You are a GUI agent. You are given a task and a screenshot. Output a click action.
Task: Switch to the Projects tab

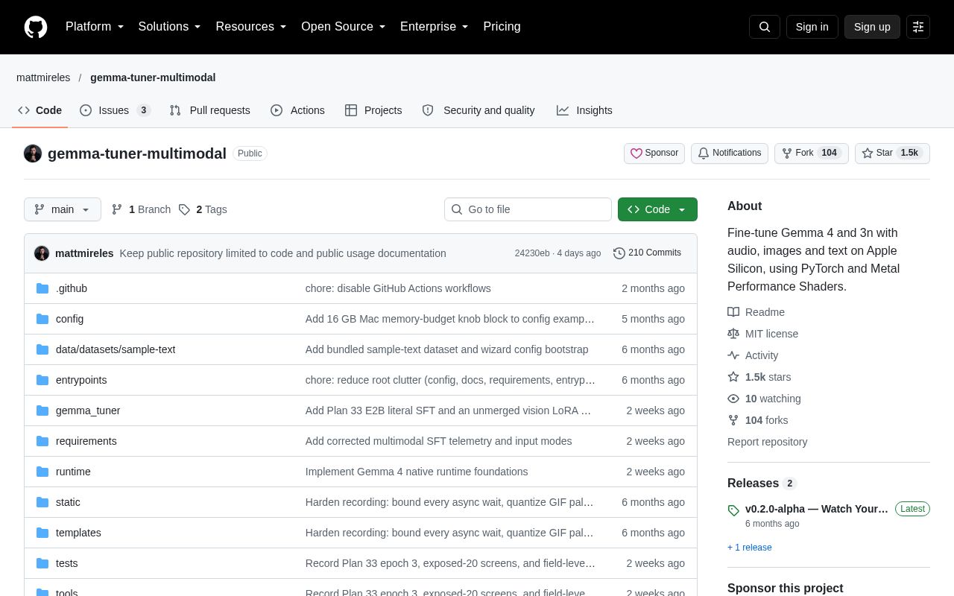(x=373, y=110)
